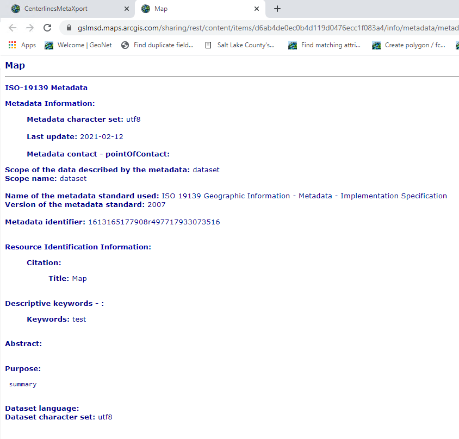This screenshot has width=459, height=439.
Task: Open a new tab with the plus icon
Action: coord(277,9)
